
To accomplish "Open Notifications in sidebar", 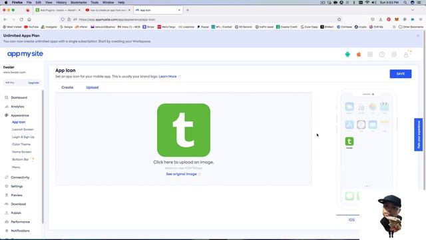I will (20, 231).
